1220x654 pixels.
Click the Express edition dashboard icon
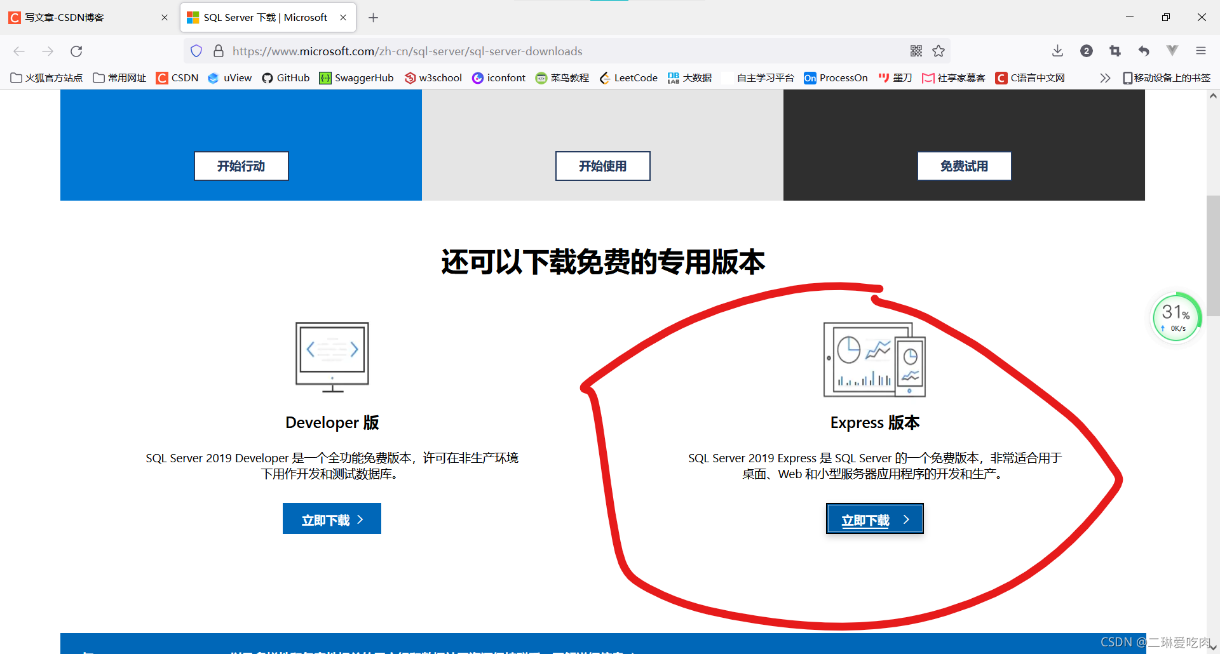pos(874,359)
